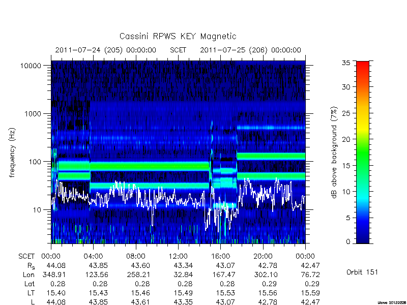Image resolution: width=407 pixels, height=305 pixels.
Task: Click the 20:00 time tick label
Action: tap(263, 257)
